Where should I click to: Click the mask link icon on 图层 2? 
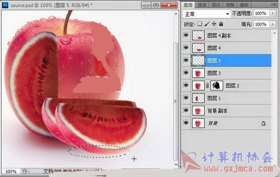coord(207,86)
